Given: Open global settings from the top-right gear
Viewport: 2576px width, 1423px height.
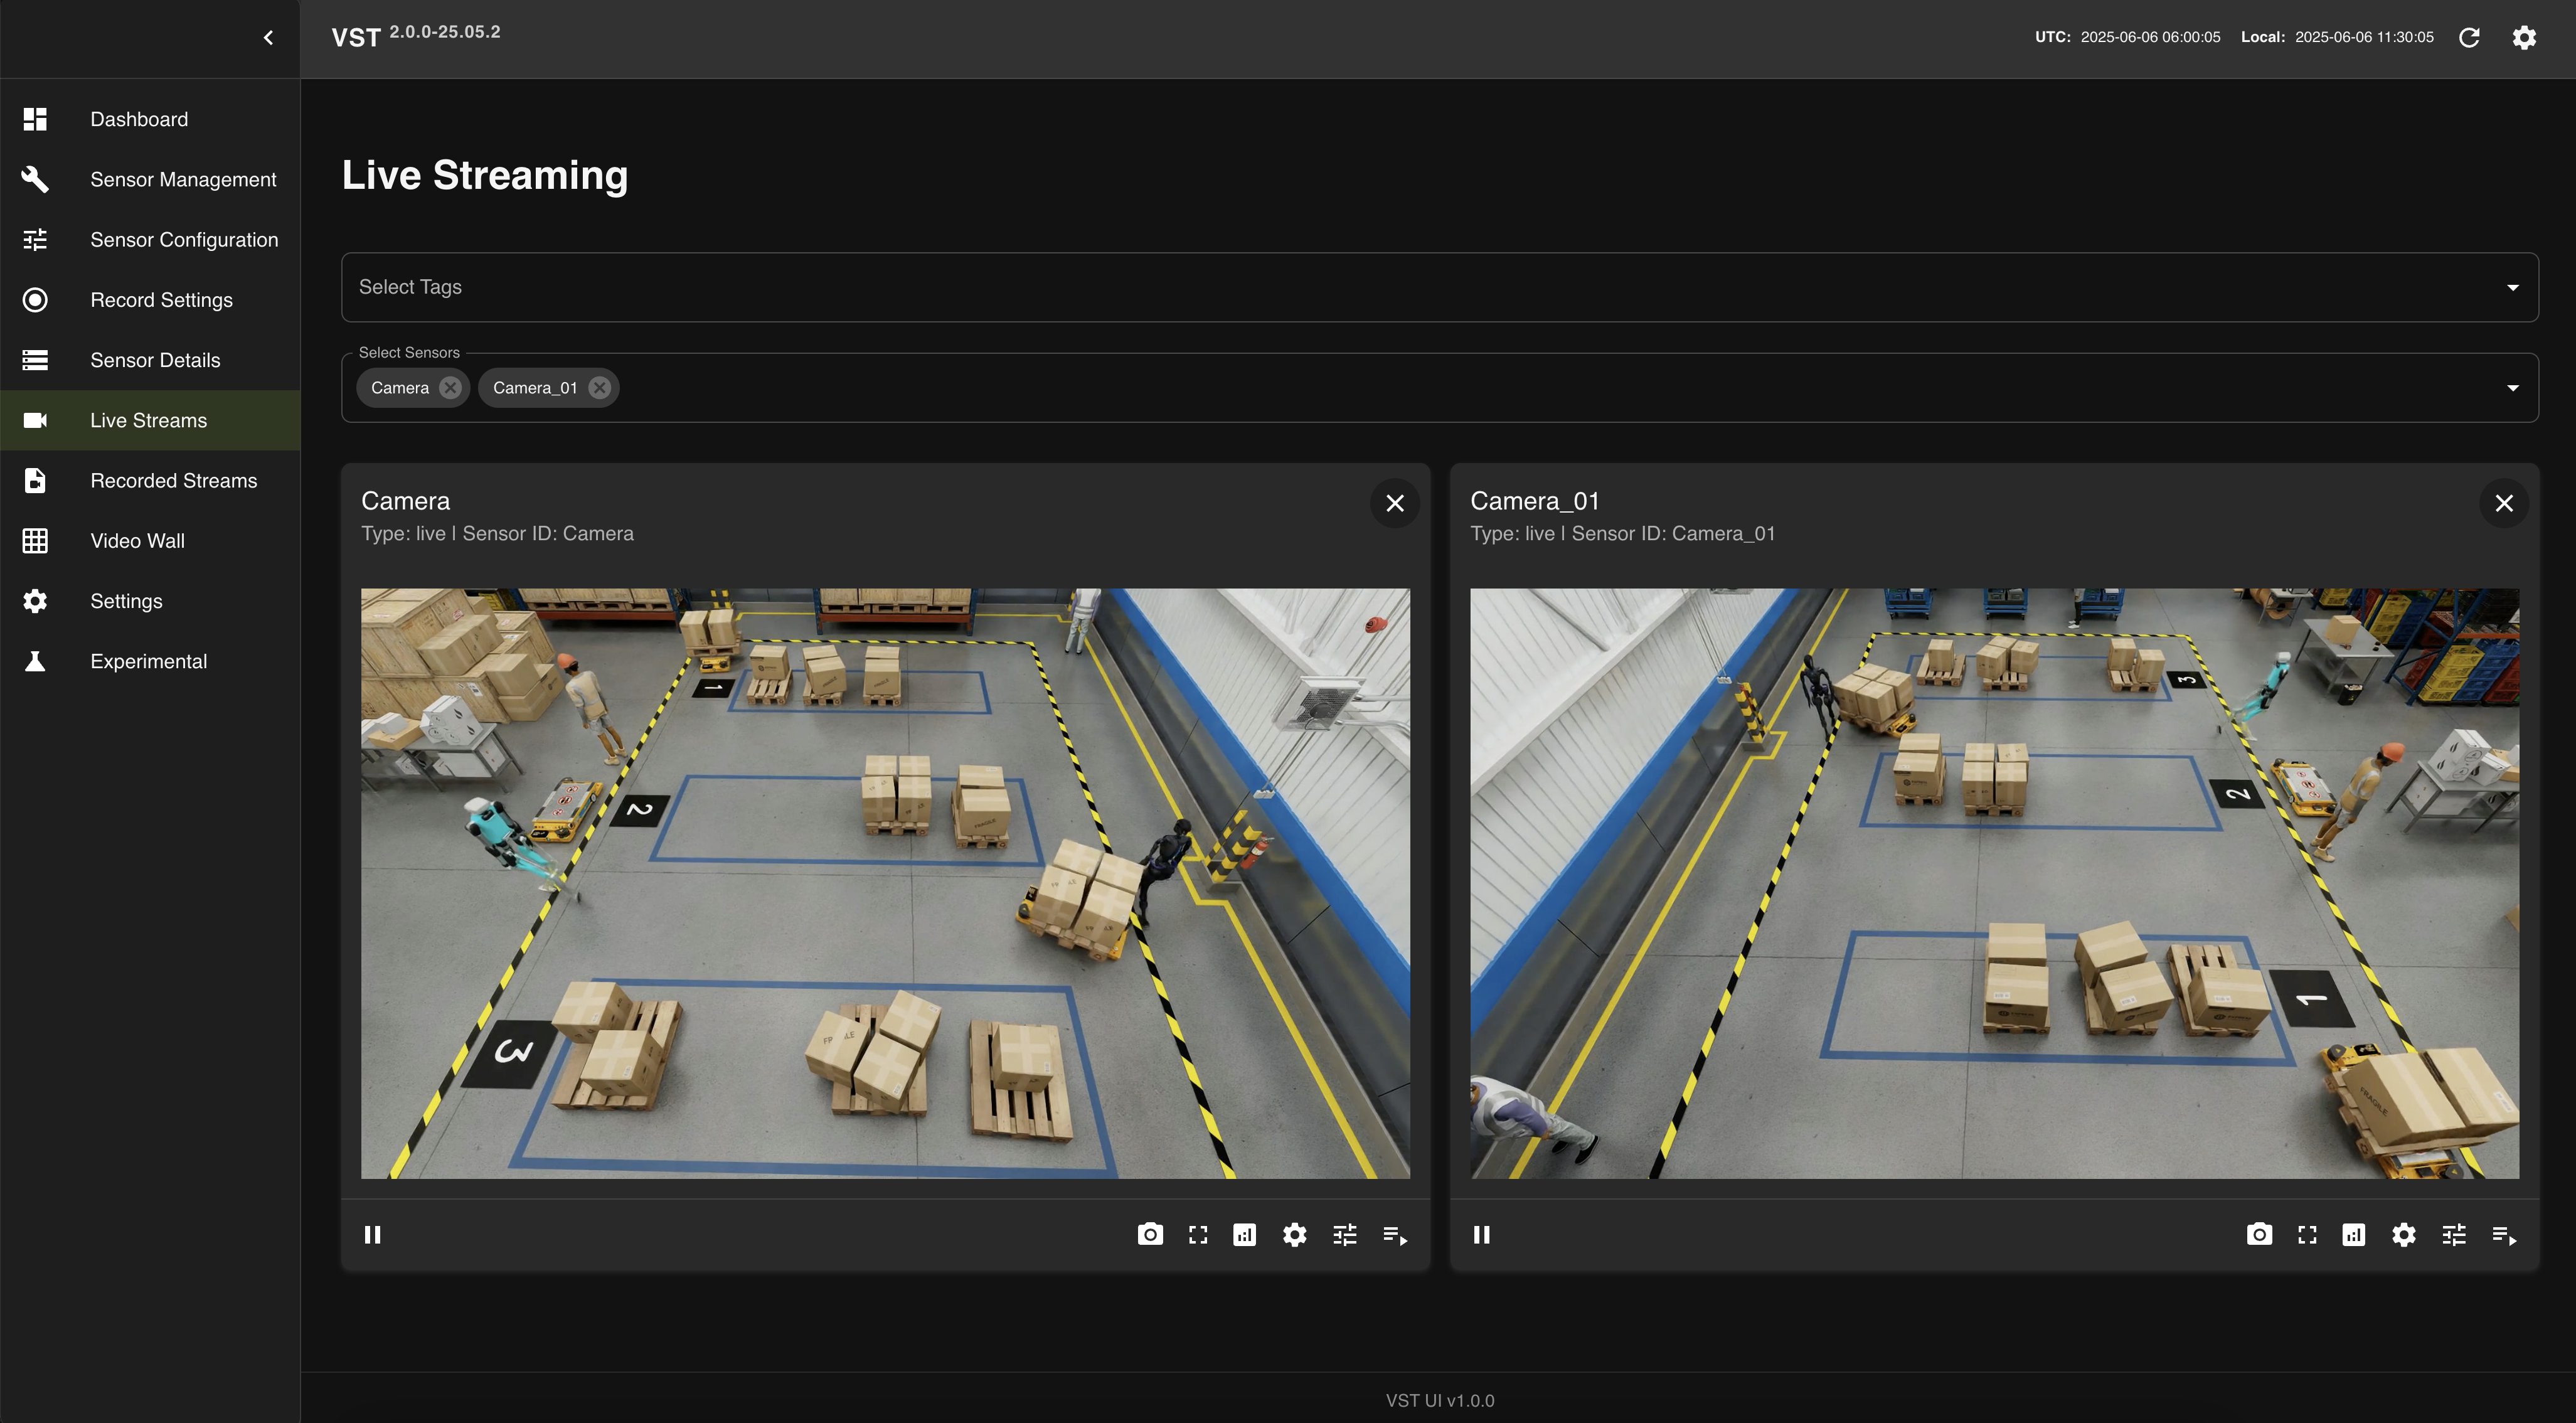Looking at the screenshot, I should coord(2524,37).
